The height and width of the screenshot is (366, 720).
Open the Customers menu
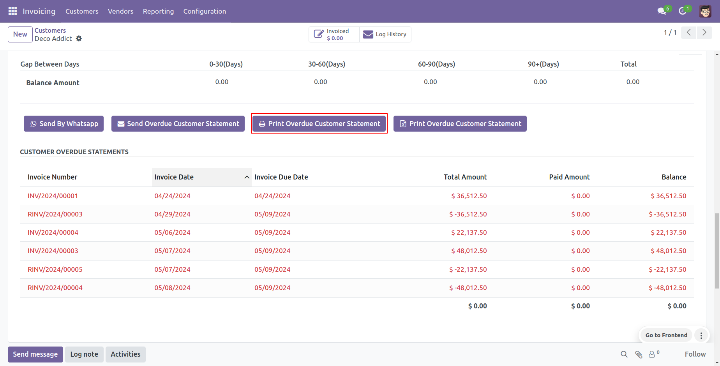(x=82, y=11)
